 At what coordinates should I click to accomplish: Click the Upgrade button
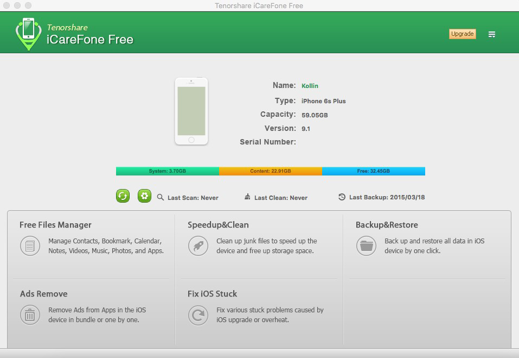[462, 34]
